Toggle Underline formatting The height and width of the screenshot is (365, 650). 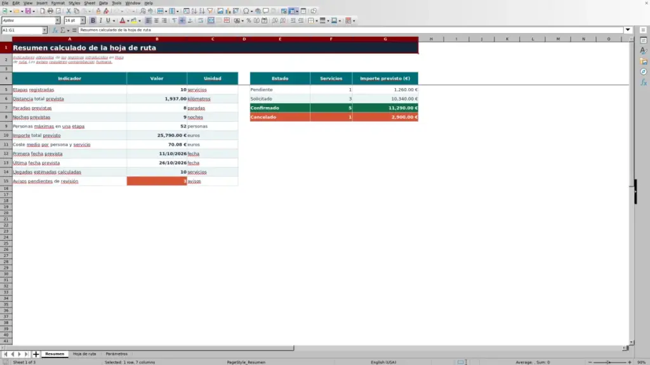[x=108, y=21]
